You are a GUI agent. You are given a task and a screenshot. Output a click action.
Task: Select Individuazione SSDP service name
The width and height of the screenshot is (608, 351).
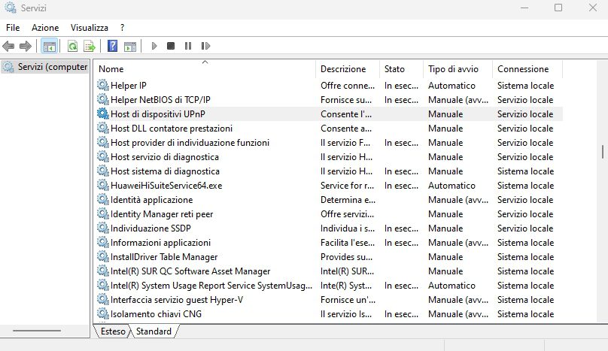(x=150, y=228)
